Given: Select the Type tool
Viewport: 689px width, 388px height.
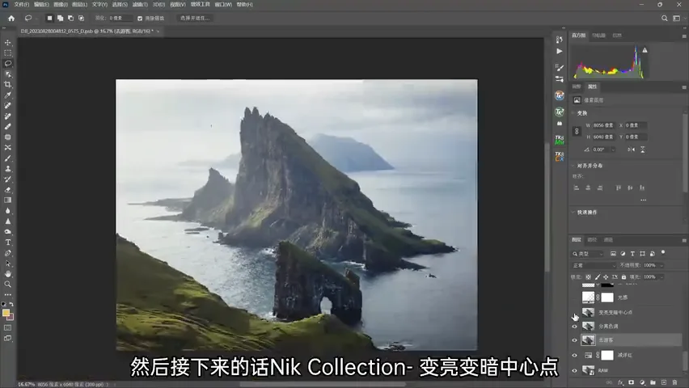Looking at the screenshot, I should [x=8, y=242].
